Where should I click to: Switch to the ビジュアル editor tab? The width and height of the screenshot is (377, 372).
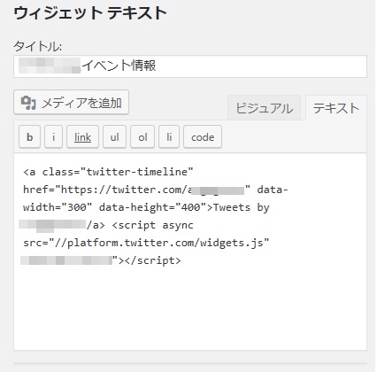tap(264, 108)
